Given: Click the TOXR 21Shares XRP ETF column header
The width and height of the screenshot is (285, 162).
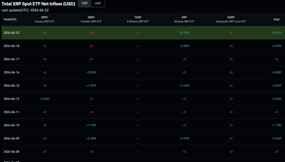Looking at the screenshot, I should point(138,19).
